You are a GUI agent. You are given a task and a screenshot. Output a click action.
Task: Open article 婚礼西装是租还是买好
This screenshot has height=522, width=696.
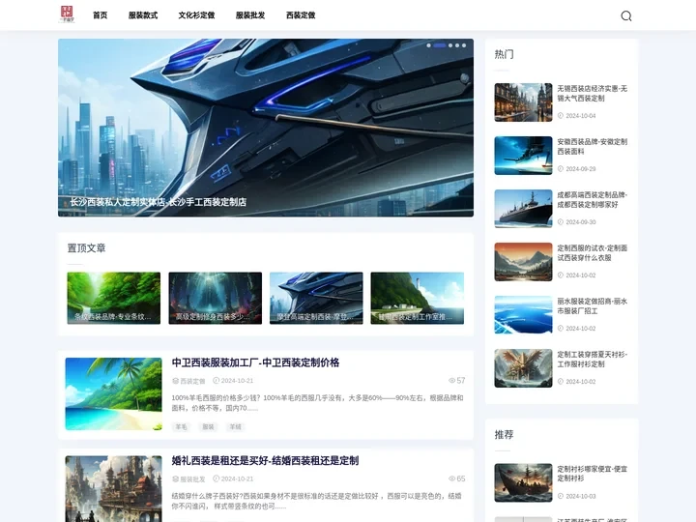click(265, 461)
